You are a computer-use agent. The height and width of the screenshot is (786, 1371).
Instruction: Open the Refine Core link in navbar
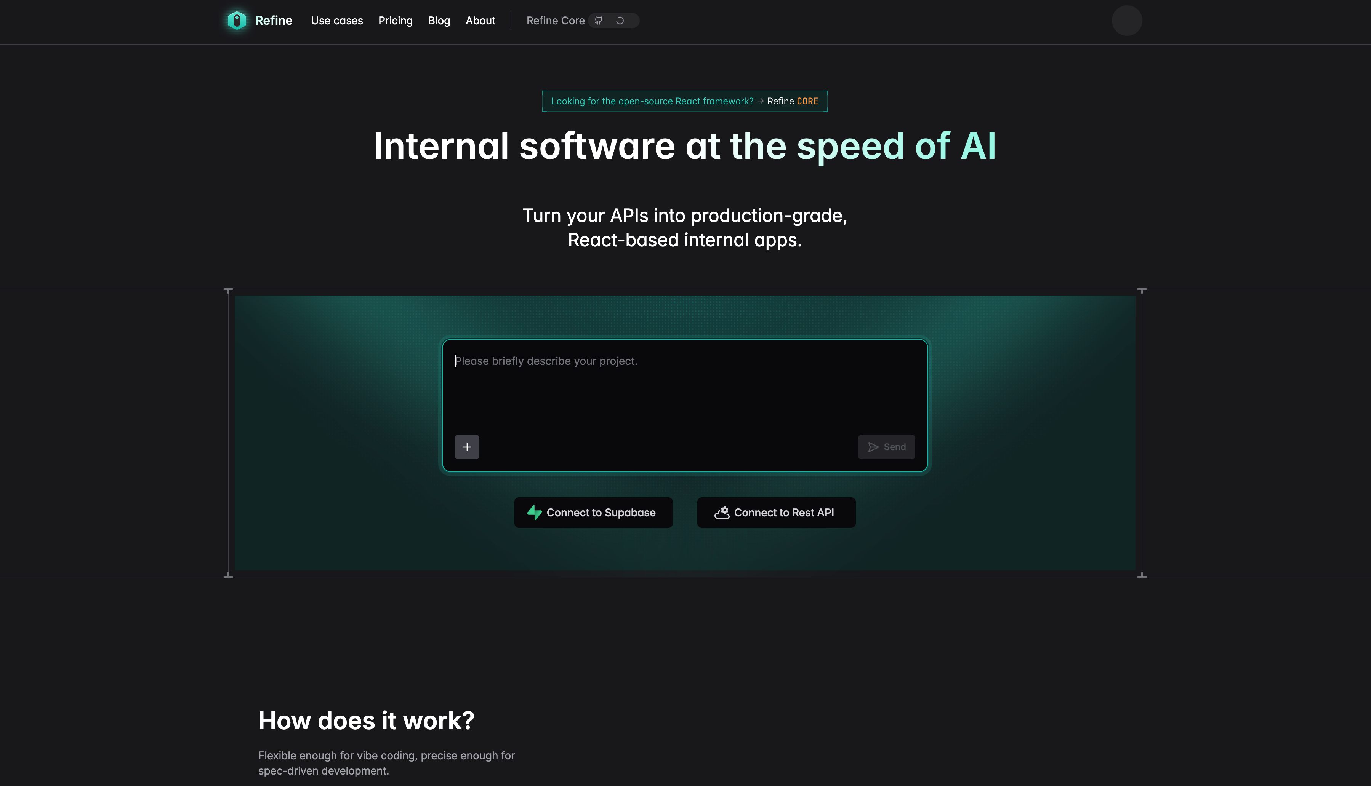point(555,21)
